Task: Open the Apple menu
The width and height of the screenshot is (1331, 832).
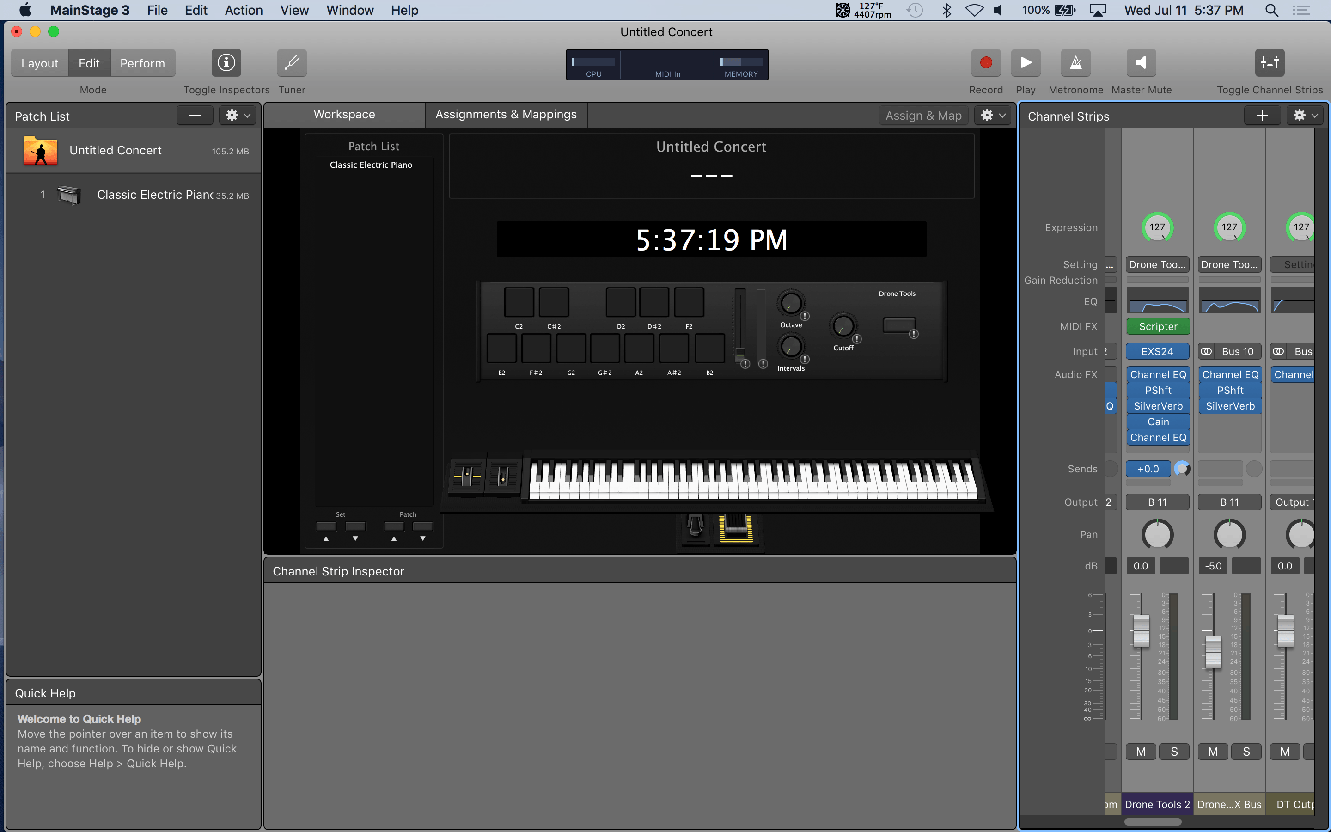Action: pos(25,10)
